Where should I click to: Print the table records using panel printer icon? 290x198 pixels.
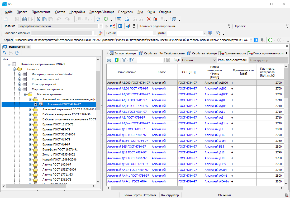coord(109,60)
